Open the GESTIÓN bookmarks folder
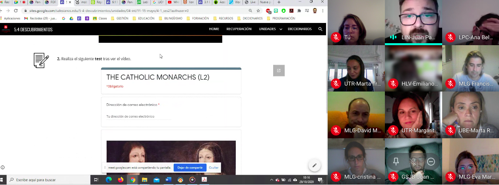This screenshot has height=185, width=499. pos(119,18)
